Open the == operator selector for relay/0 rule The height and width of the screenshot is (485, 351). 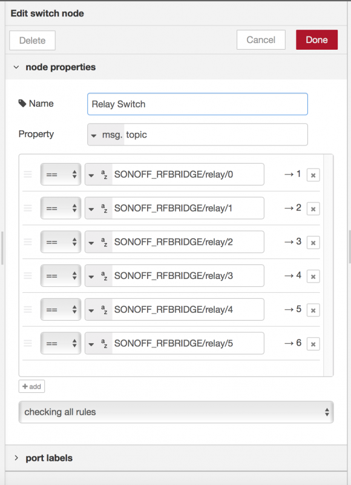point(61,175)
